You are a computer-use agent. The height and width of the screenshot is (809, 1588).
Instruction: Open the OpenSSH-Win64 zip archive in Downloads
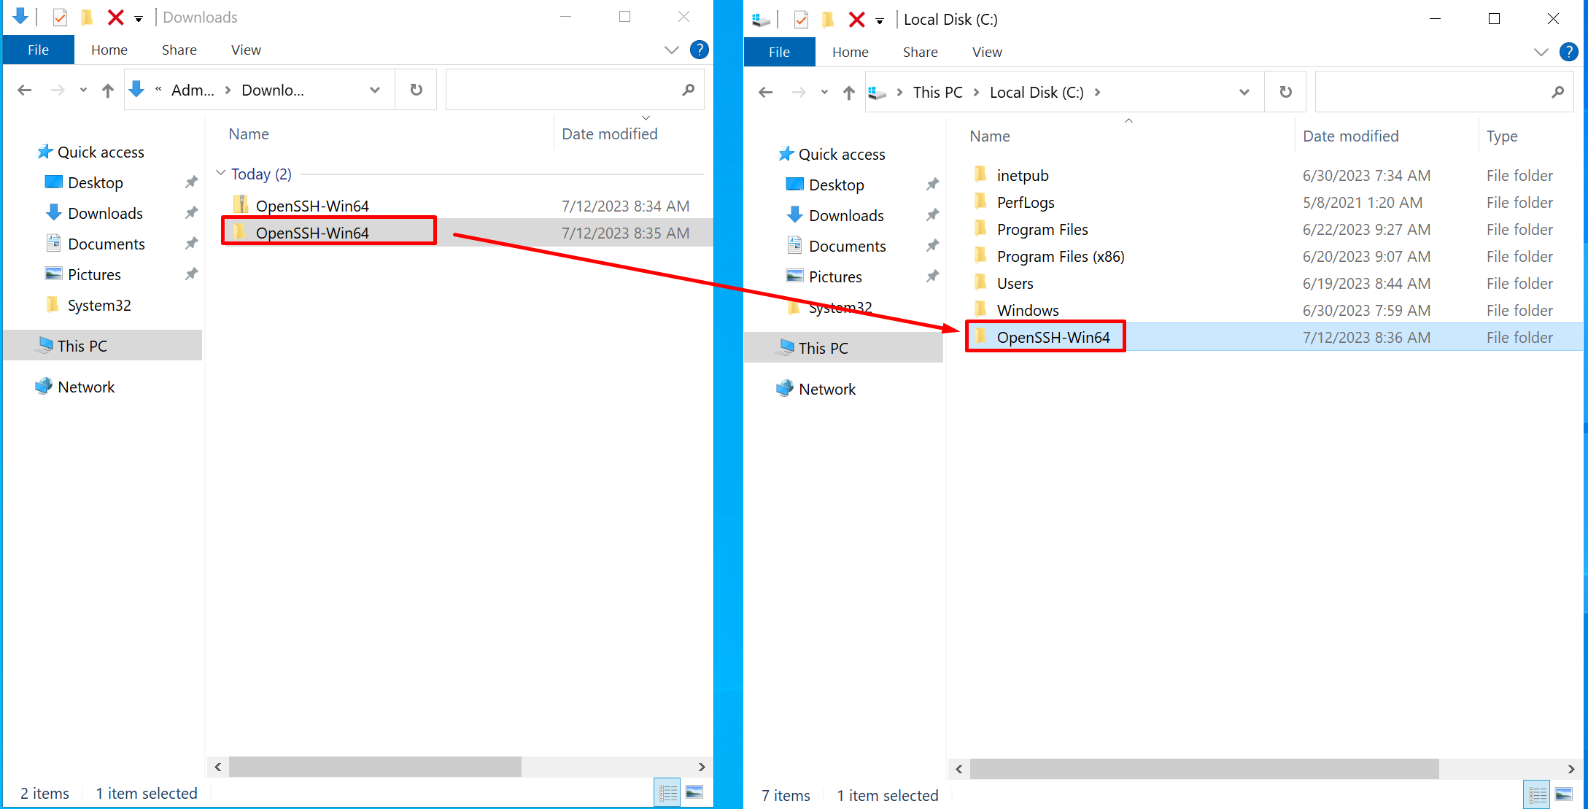312,205
